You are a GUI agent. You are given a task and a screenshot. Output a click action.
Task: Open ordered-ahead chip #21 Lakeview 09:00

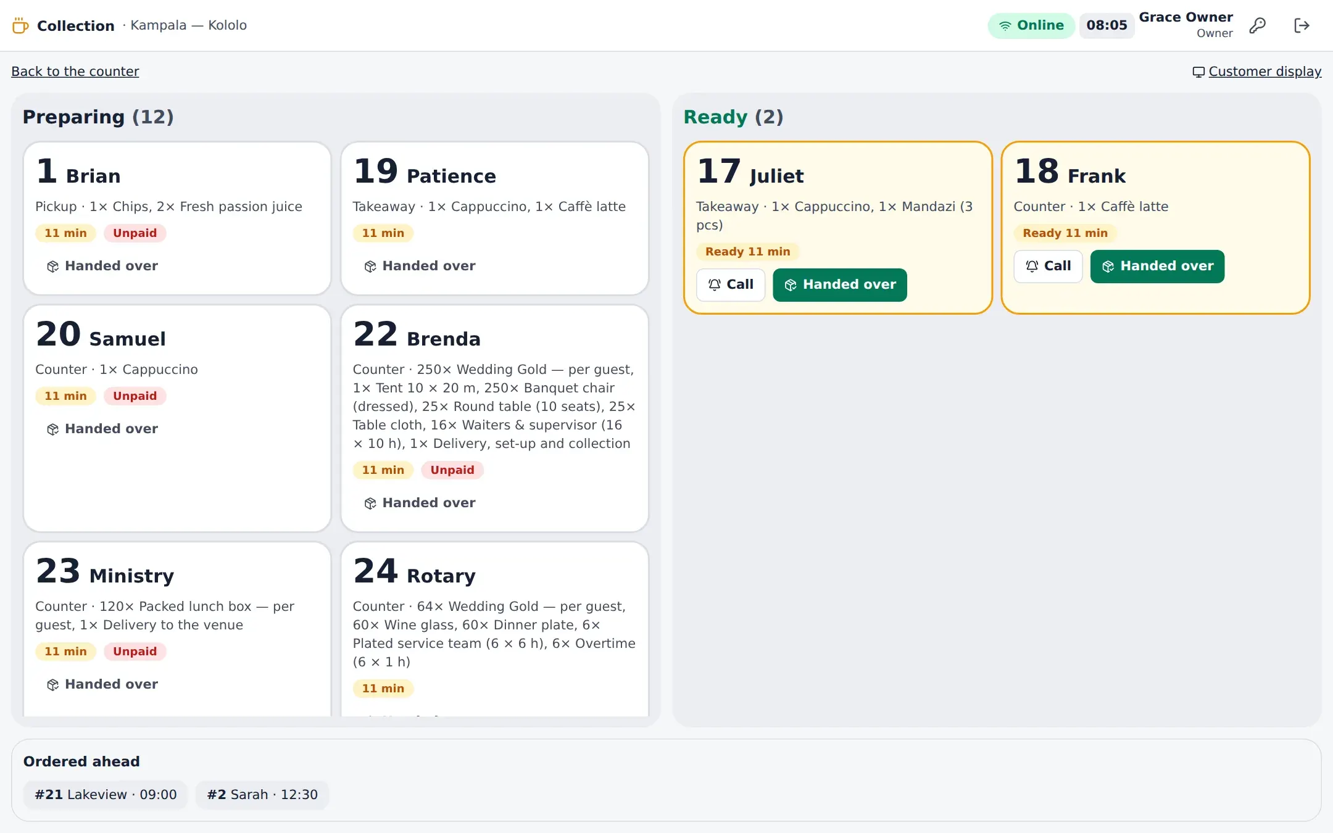pyautogui.click(x=106, y=795)
